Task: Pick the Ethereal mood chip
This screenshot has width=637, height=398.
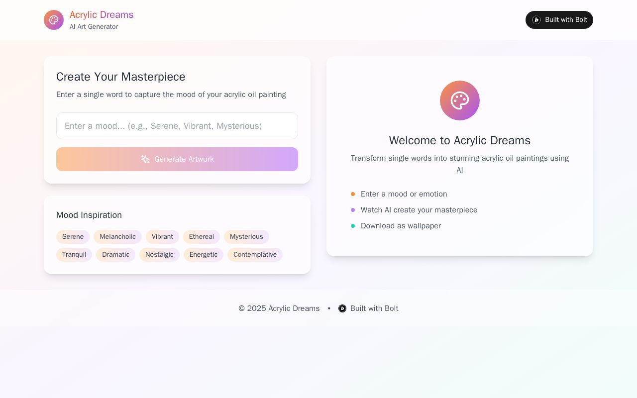Action: (202, 237)
